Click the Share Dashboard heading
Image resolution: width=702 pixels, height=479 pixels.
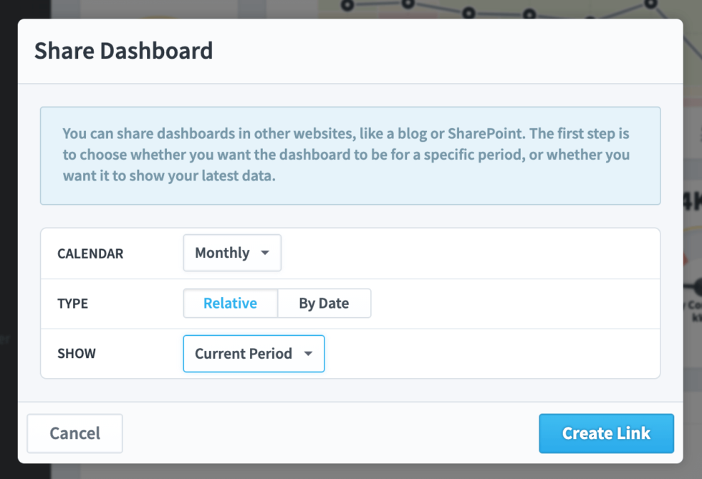(x=123, y=51)
